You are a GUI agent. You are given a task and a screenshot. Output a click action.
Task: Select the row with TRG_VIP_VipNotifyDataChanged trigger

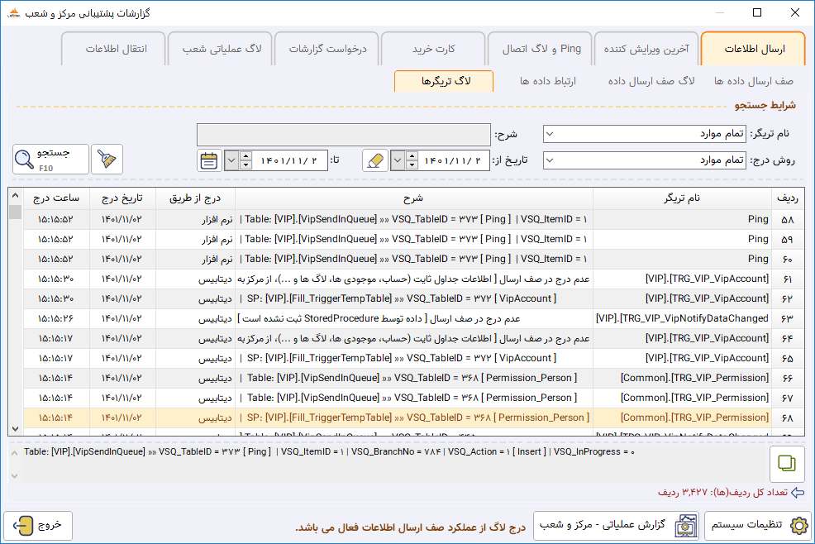[414, 318]
